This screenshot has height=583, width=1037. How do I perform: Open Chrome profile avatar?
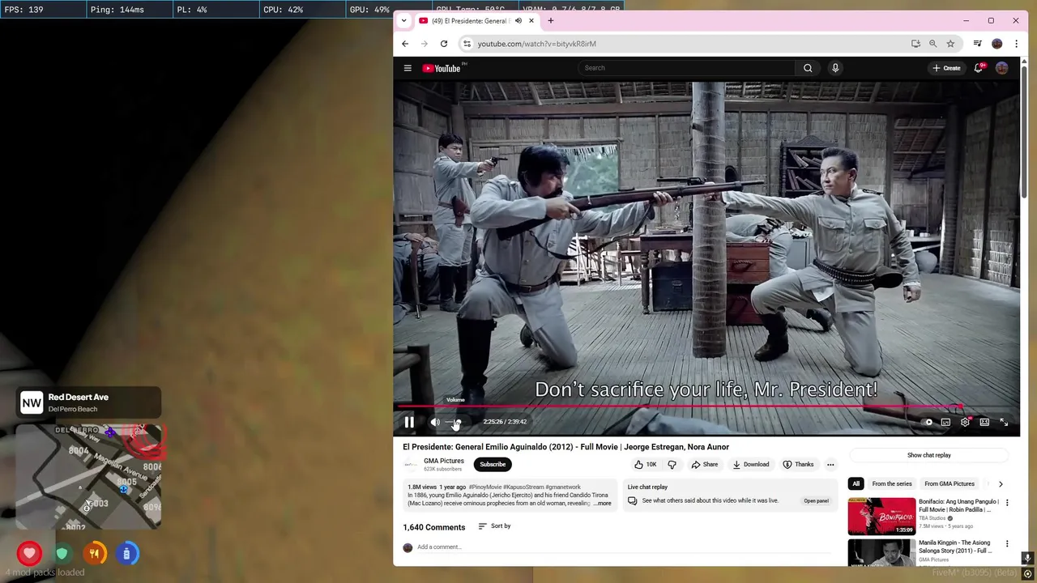click(997, 44)
